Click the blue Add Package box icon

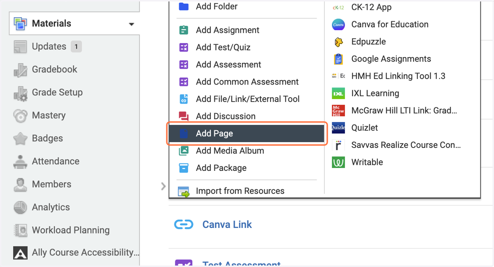pyautogui.click(x=184, y=168)
